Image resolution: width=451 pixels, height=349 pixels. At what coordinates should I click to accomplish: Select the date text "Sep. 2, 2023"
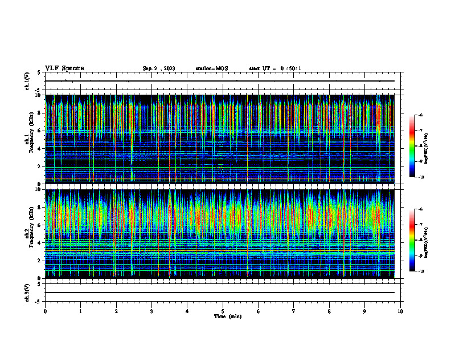[159, 68]
